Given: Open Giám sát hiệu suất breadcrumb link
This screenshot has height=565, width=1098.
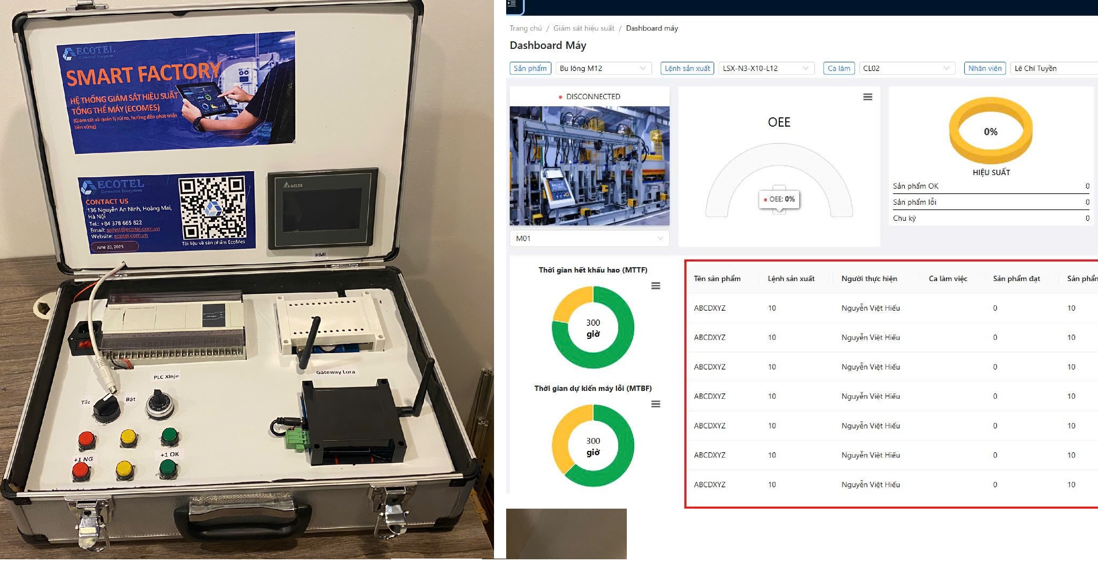Looking at the screenshot, I should click(x=583, y=28).
